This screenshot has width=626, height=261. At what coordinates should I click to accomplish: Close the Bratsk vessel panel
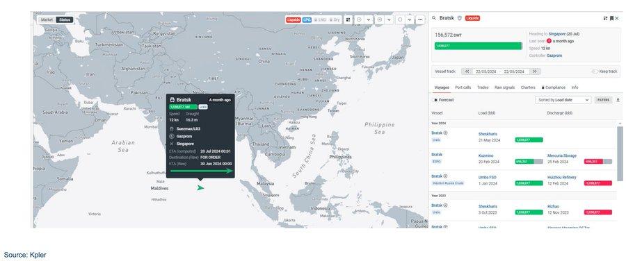[x=617, y=18]
